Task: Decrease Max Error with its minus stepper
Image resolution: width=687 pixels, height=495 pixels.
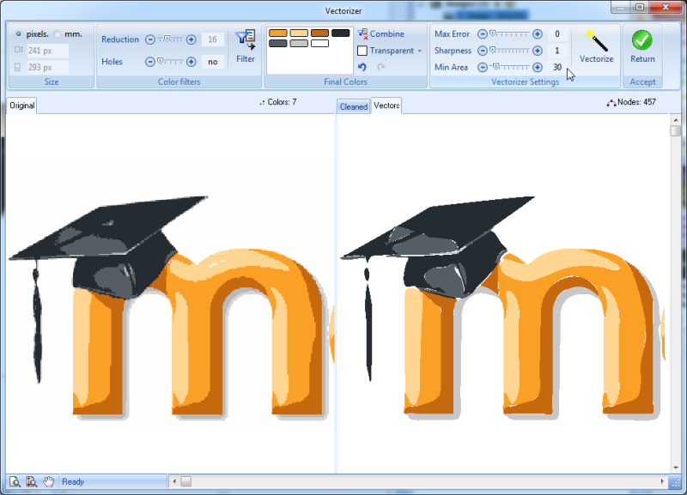Action: coord(483,33)
